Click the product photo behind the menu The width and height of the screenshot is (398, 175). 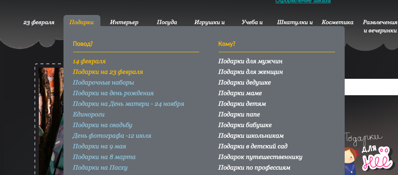click(51, 121)
